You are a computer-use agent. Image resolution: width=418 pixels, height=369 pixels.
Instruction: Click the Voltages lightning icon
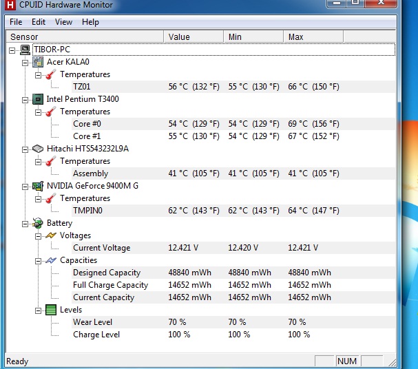51,235
